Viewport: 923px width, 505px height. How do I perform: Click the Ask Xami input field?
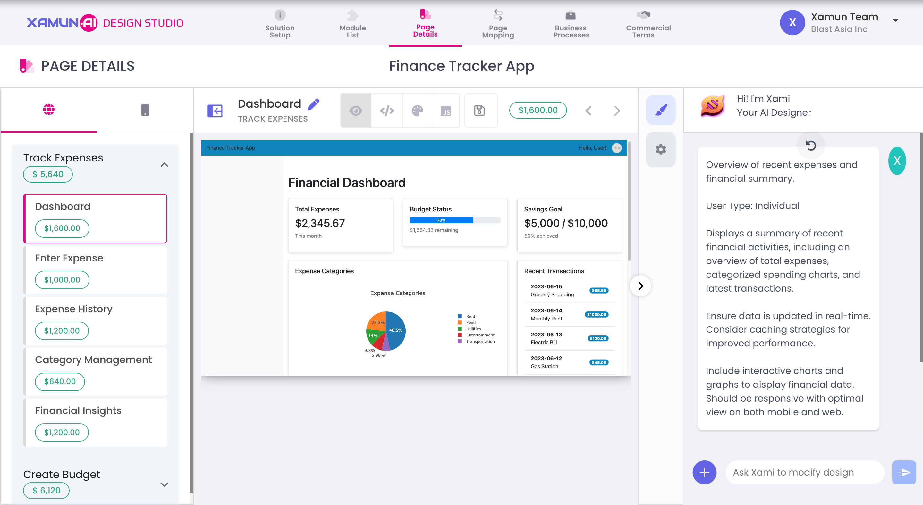click(x=804, y=472)
